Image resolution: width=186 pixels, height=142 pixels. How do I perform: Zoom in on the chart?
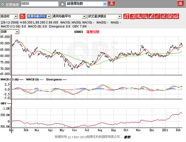coord(139,16)
